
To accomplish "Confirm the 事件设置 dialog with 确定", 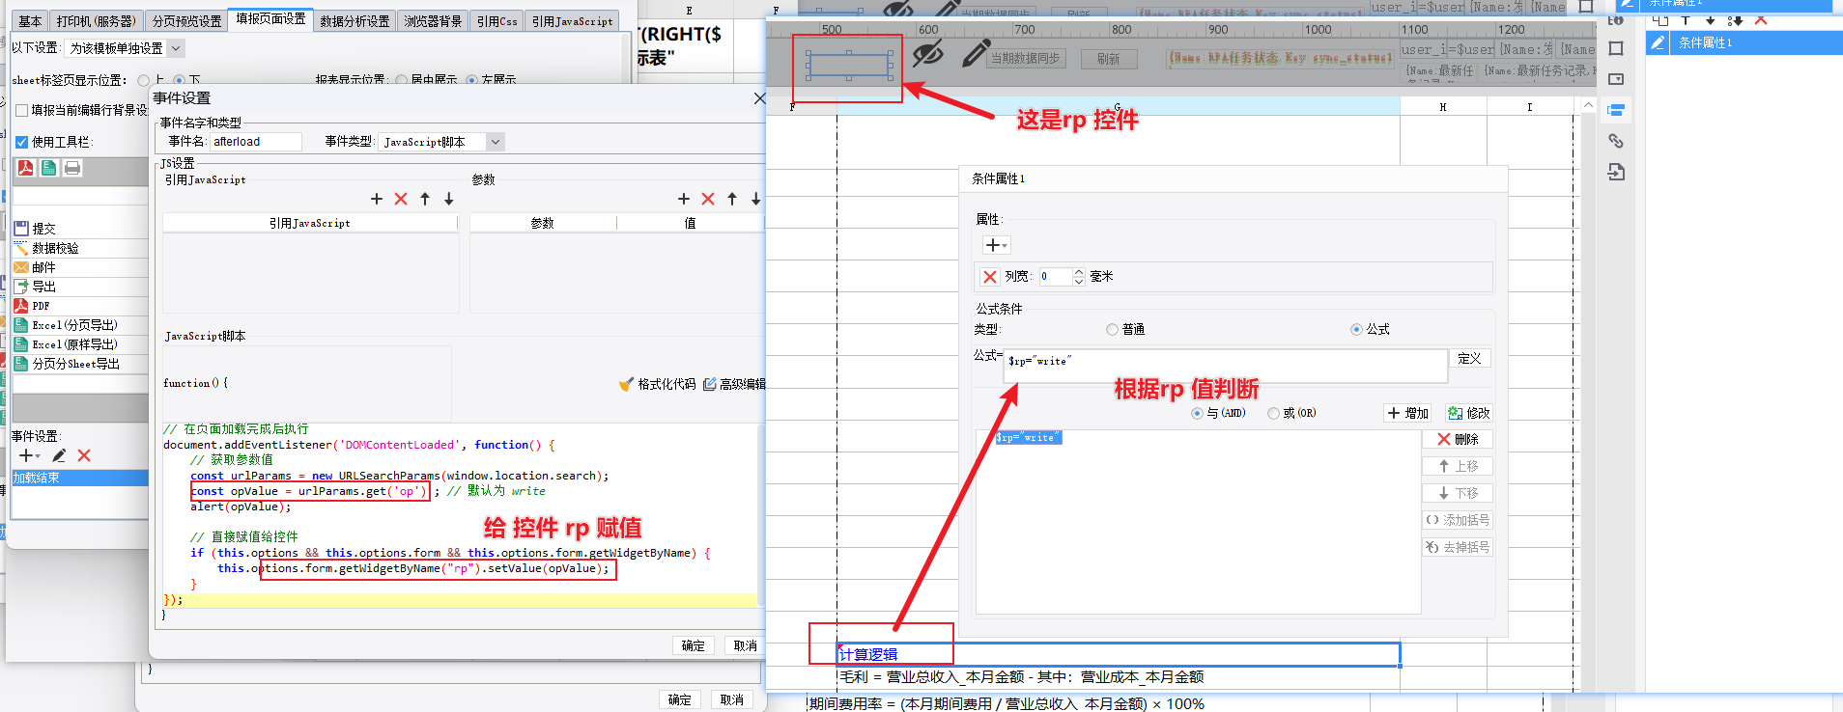I will (x=694, y=645).
